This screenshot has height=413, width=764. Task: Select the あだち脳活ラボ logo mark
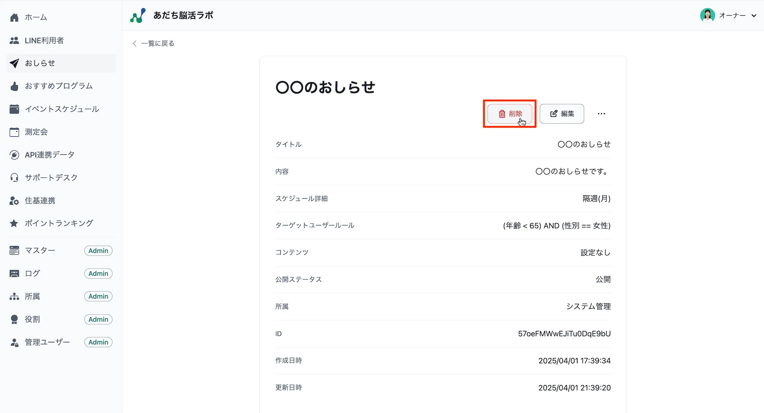point(138,15)
